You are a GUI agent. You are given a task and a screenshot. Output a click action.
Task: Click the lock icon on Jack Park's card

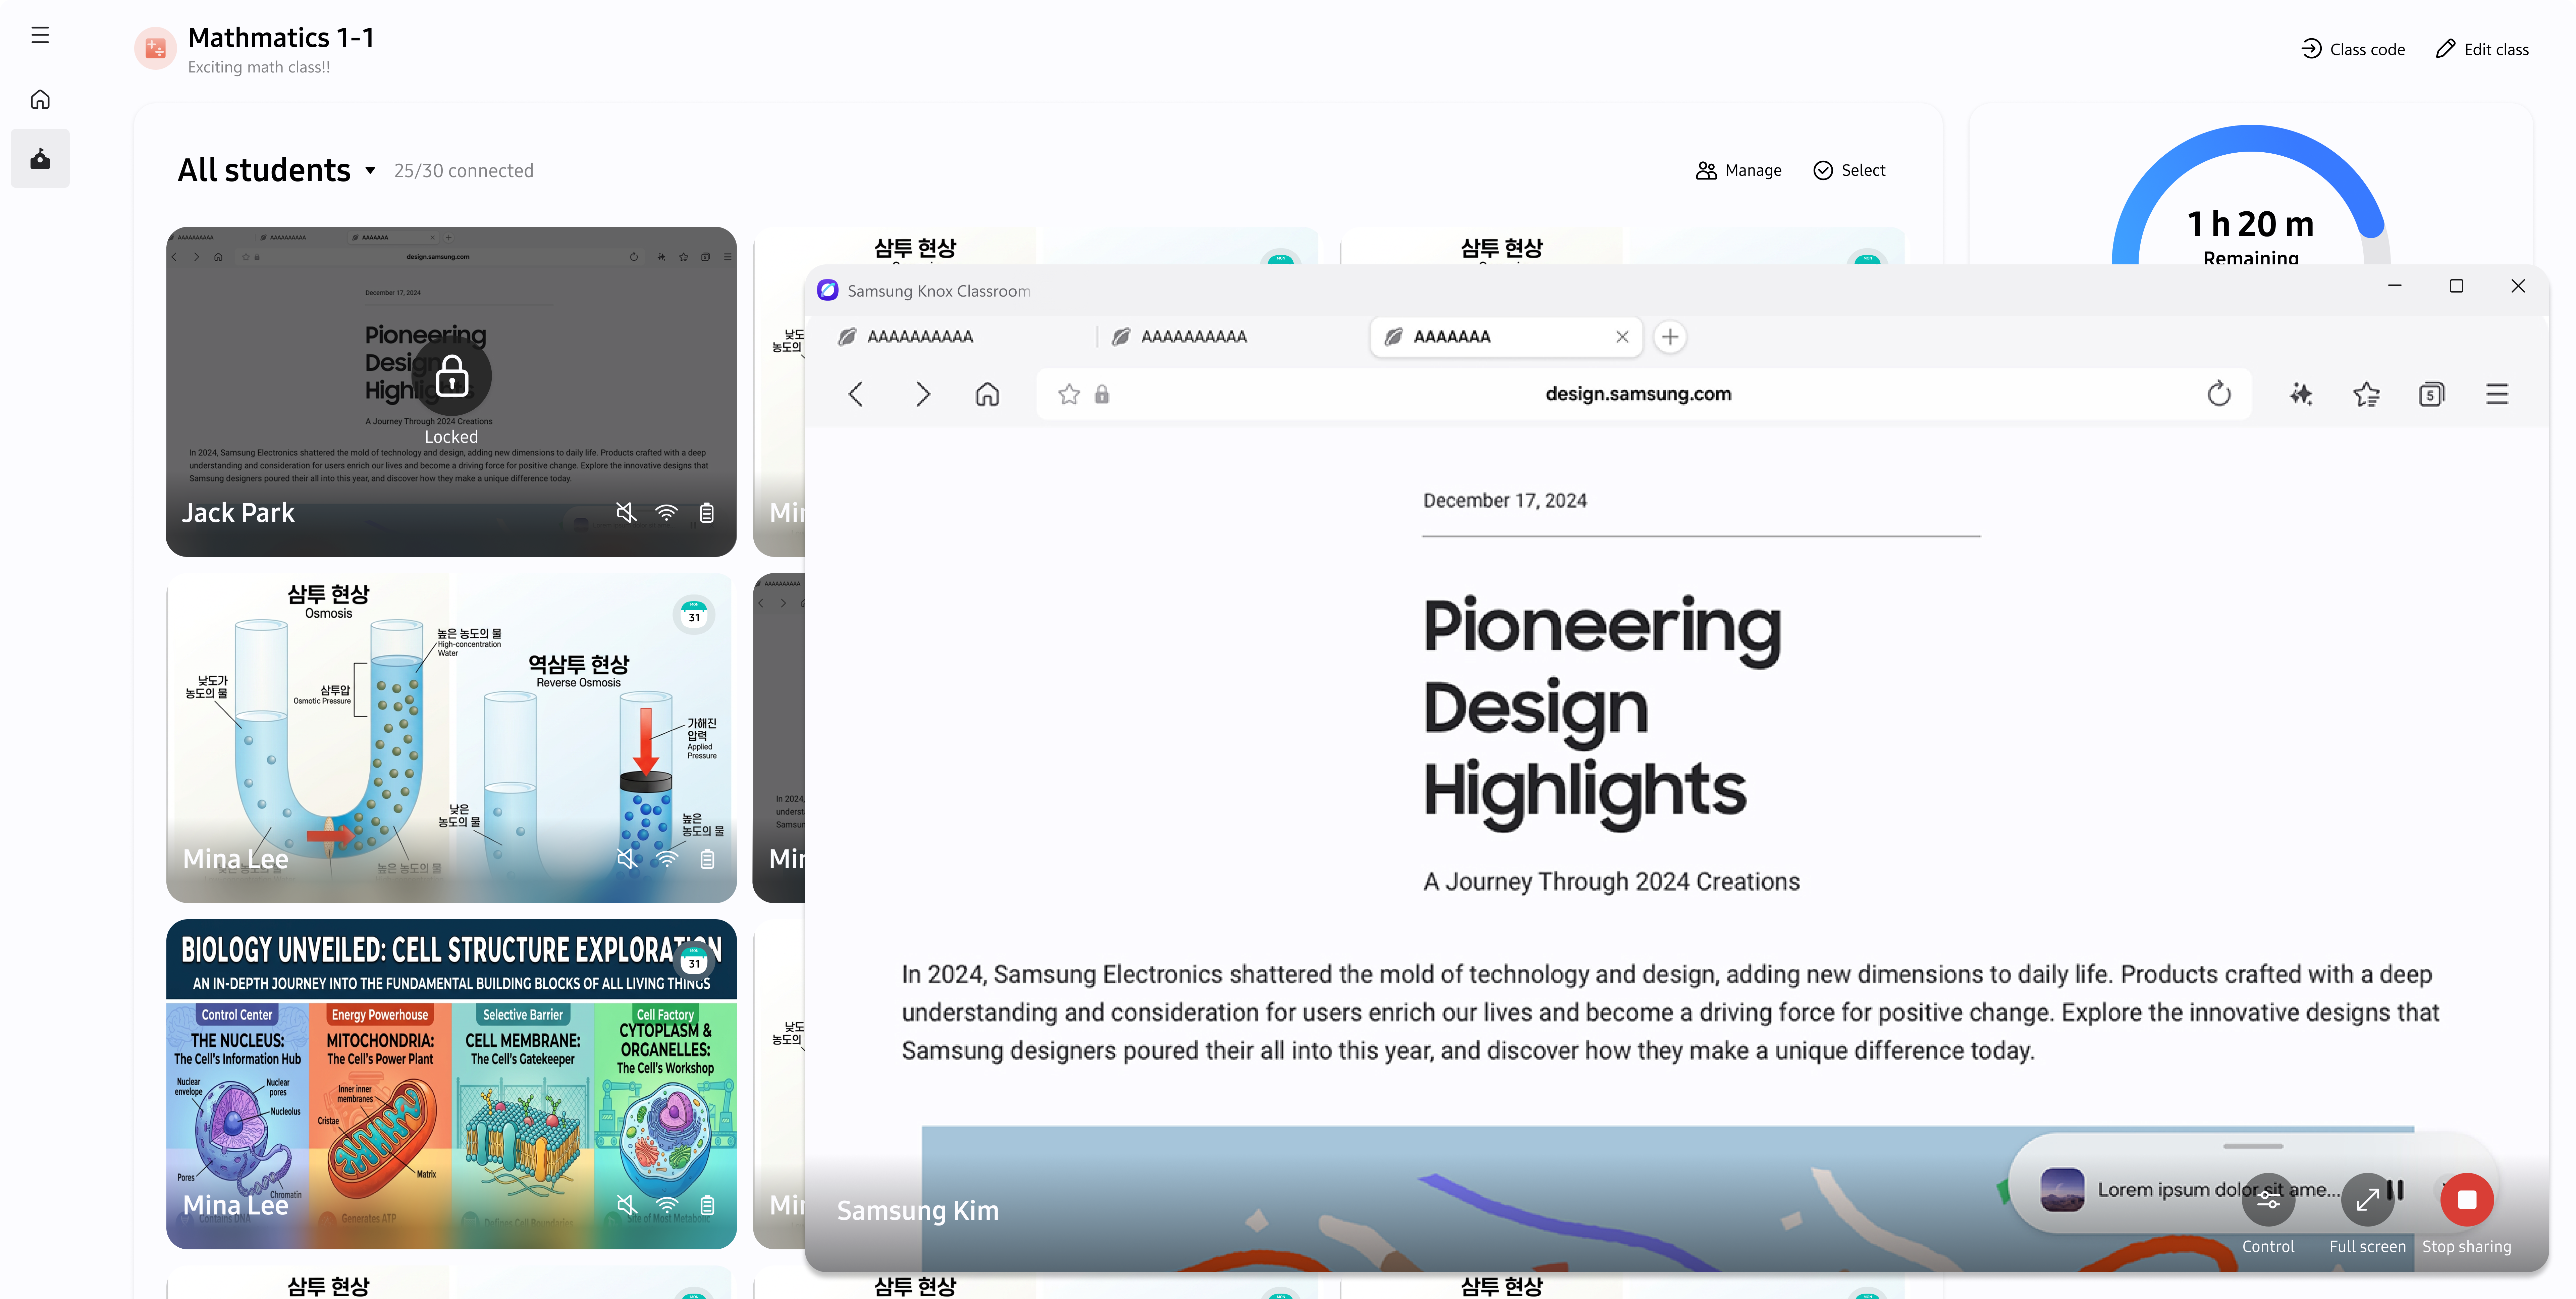tap(452, 376)
